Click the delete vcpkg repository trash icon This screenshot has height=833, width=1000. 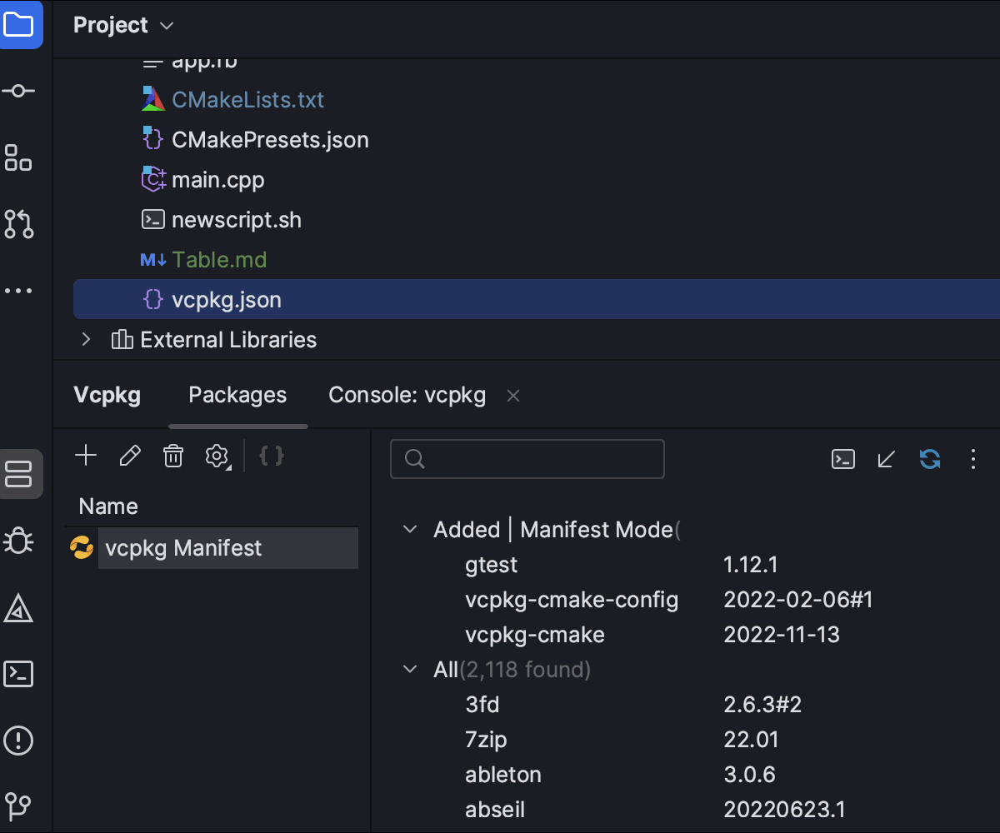(x=173, y=456)
